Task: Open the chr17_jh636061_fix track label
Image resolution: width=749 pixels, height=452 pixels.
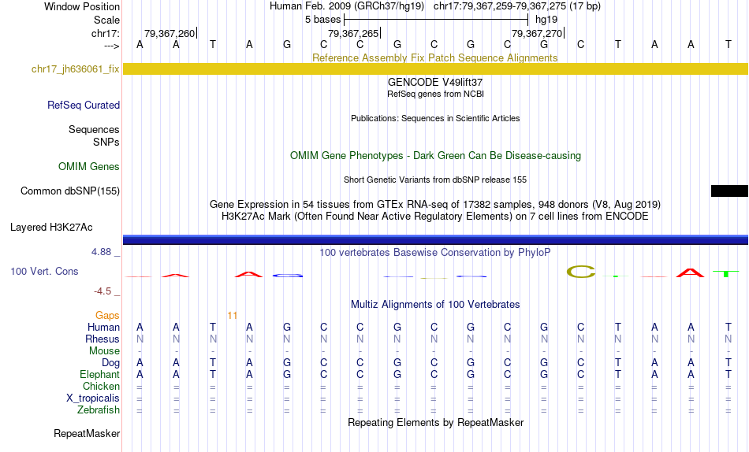Action: point(76,69)
